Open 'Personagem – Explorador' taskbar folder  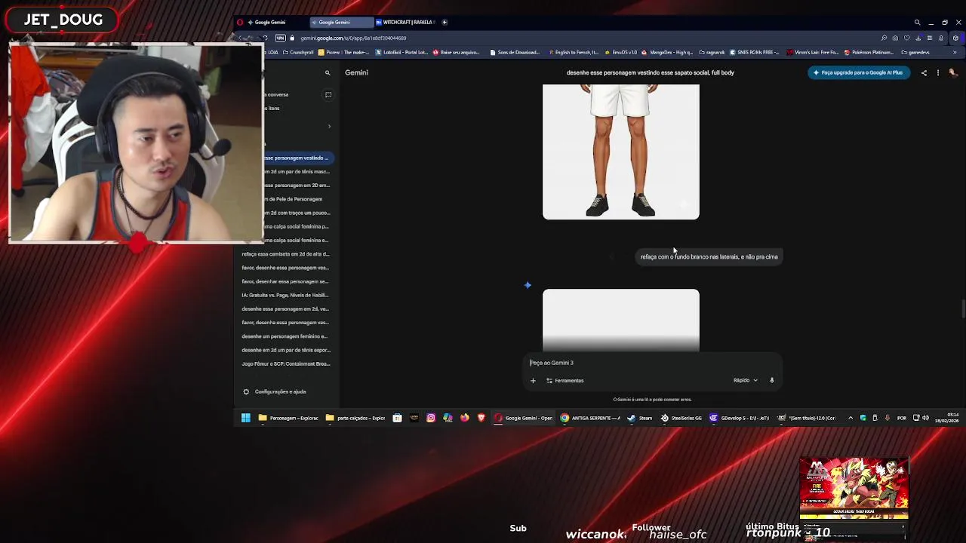click(288, 418)
